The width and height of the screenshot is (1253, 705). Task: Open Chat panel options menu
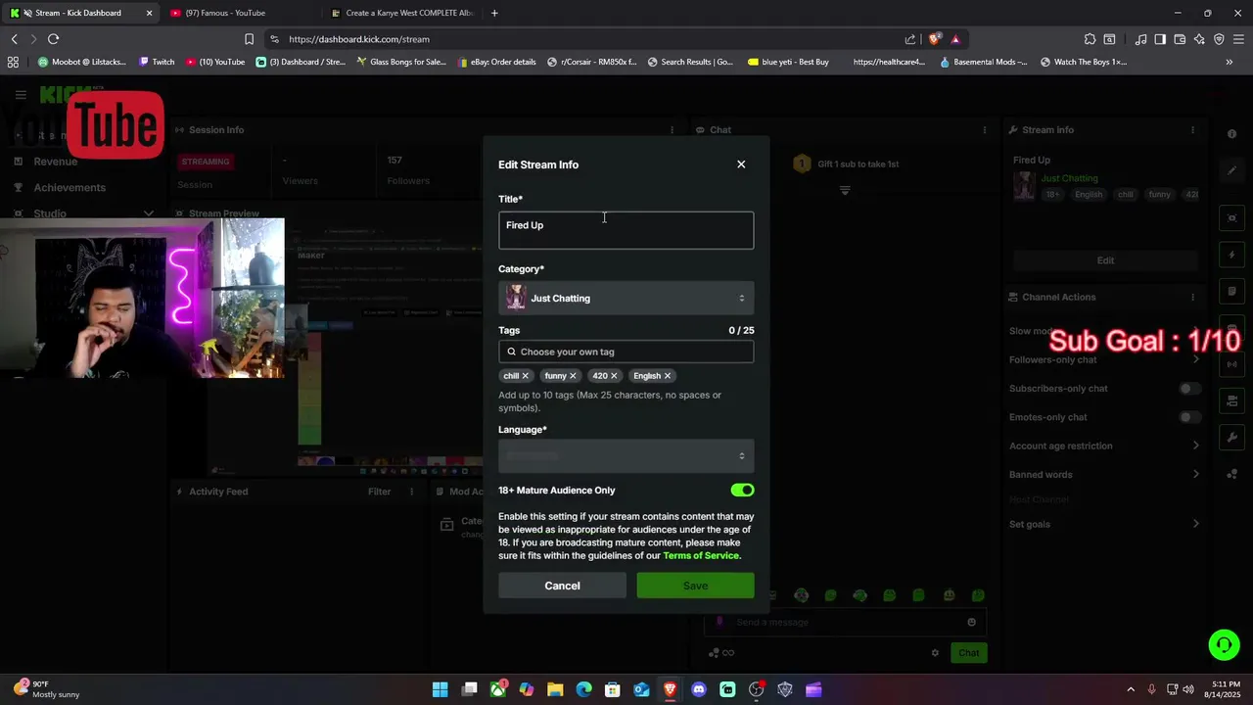pos(985,129)
